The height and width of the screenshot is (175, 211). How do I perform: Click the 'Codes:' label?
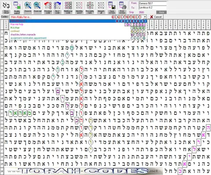[5, 17]
